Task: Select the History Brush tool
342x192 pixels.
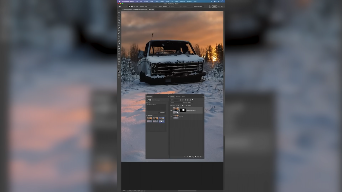Action: pos(119,38)
